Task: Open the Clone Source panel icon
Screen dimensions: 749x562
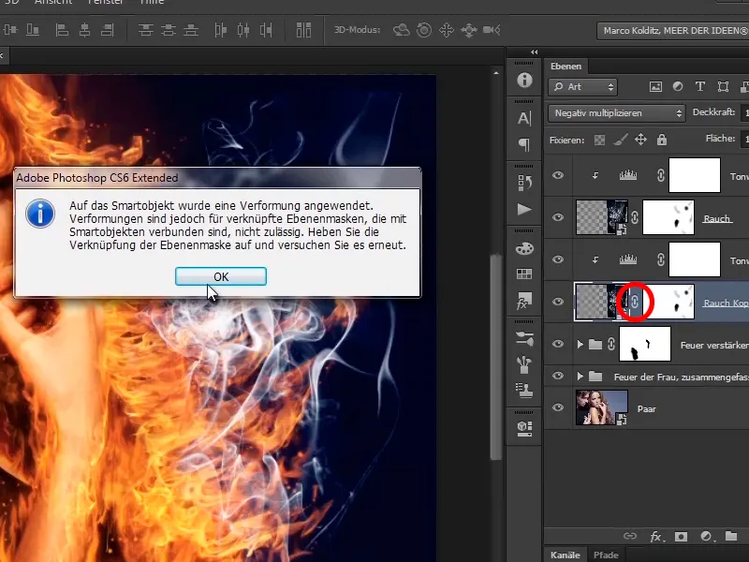Action: [524, 391]
